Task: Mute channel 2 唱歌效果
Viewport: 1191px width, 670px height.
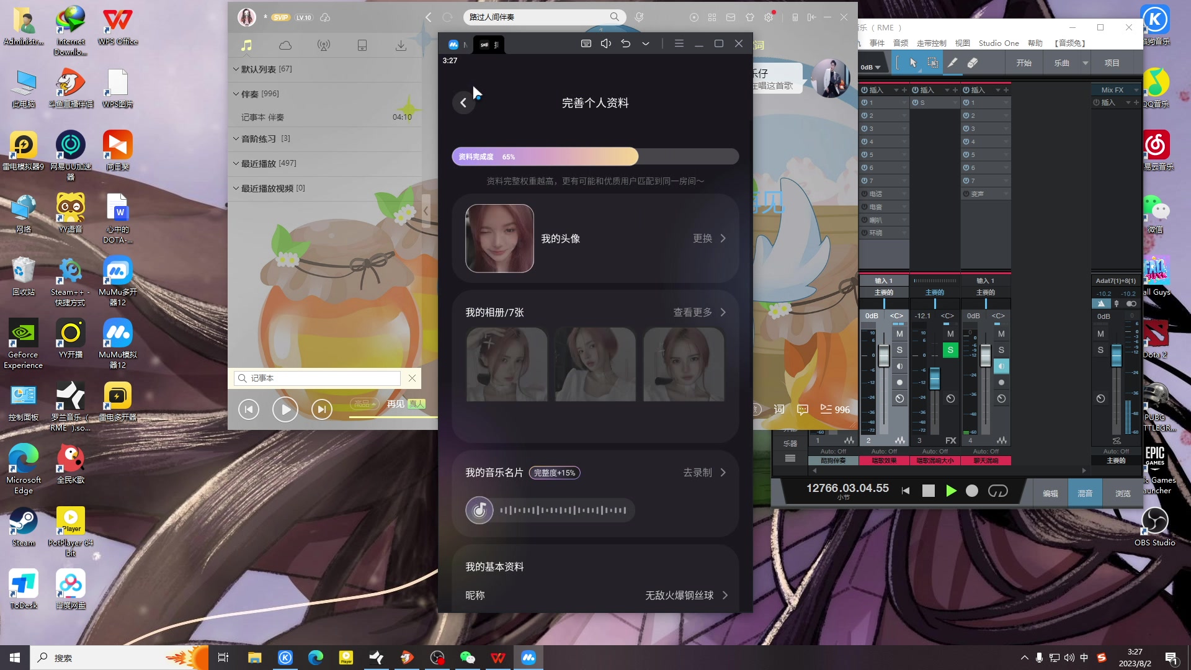Action: [x=899, y=334]
